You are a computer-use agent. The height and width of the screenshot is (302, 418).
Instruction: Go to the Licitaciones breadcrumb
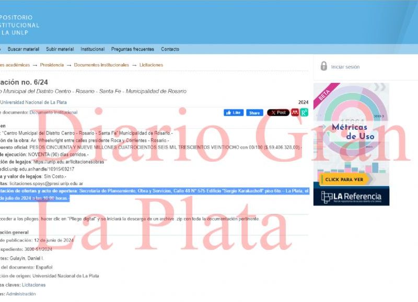[x=151, y=65]
